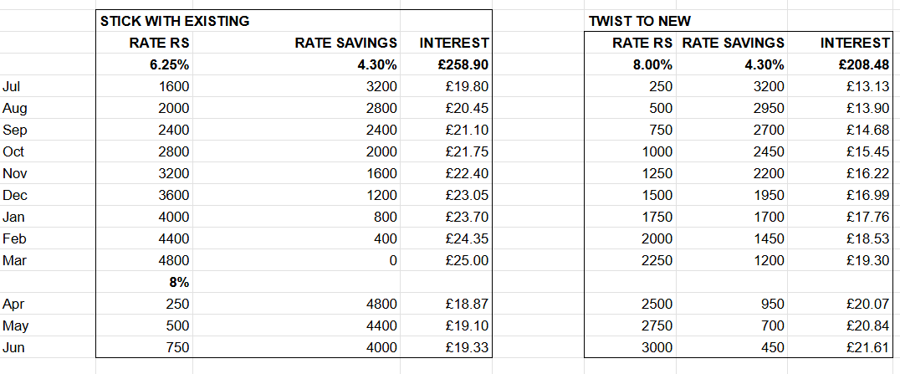Click the Oct row label
The image size is (900, 374).
13,151
